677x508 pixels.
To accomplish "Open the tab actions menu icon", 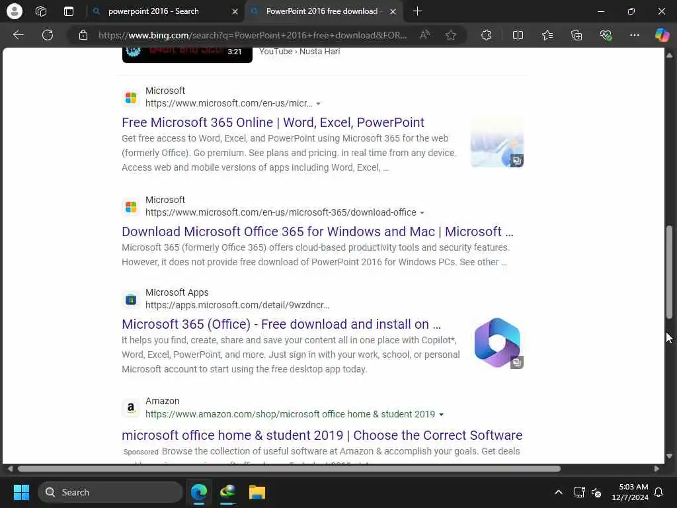I will tap(69, 11).
